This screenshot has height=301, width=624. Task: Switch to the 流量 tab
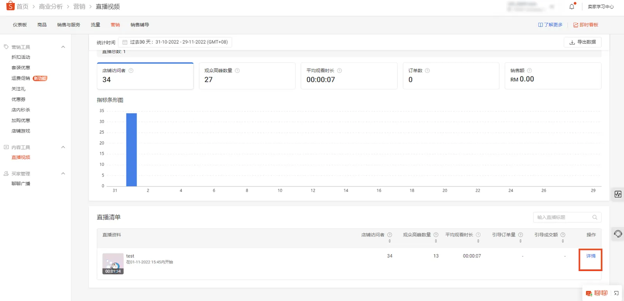click(x=96, y=25)
